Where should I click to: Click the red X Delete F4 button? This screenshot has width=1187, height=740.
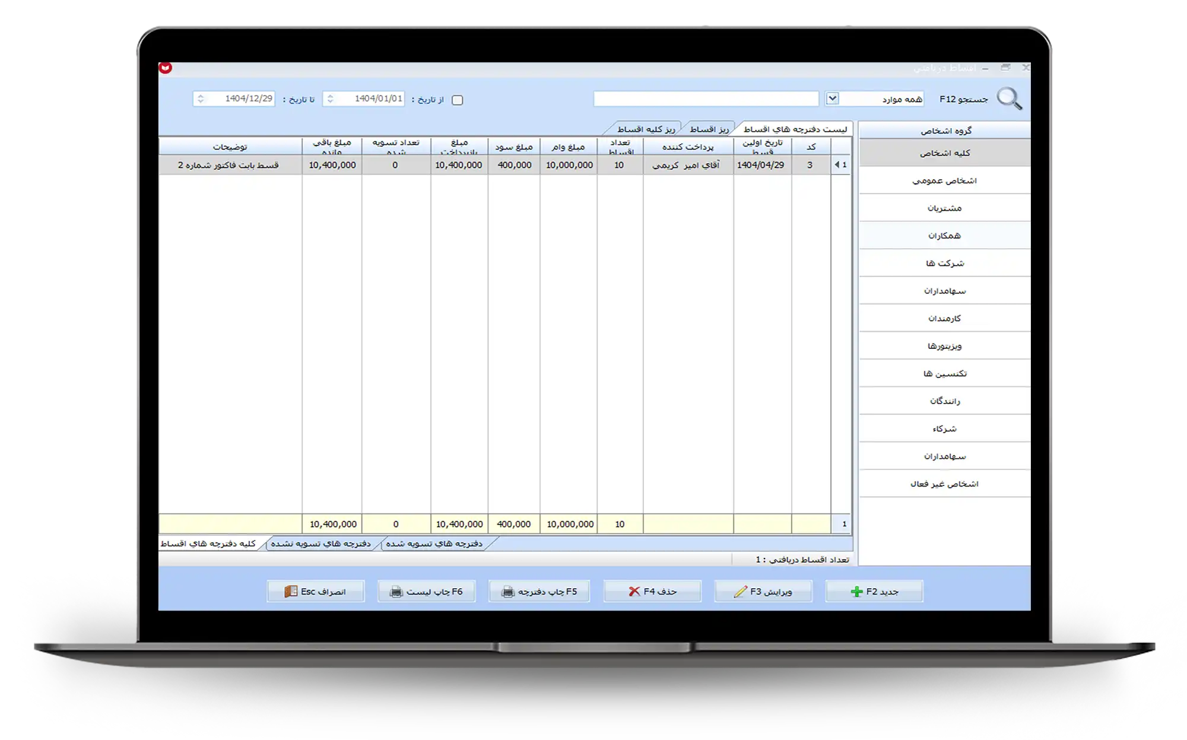coord(652,592)
